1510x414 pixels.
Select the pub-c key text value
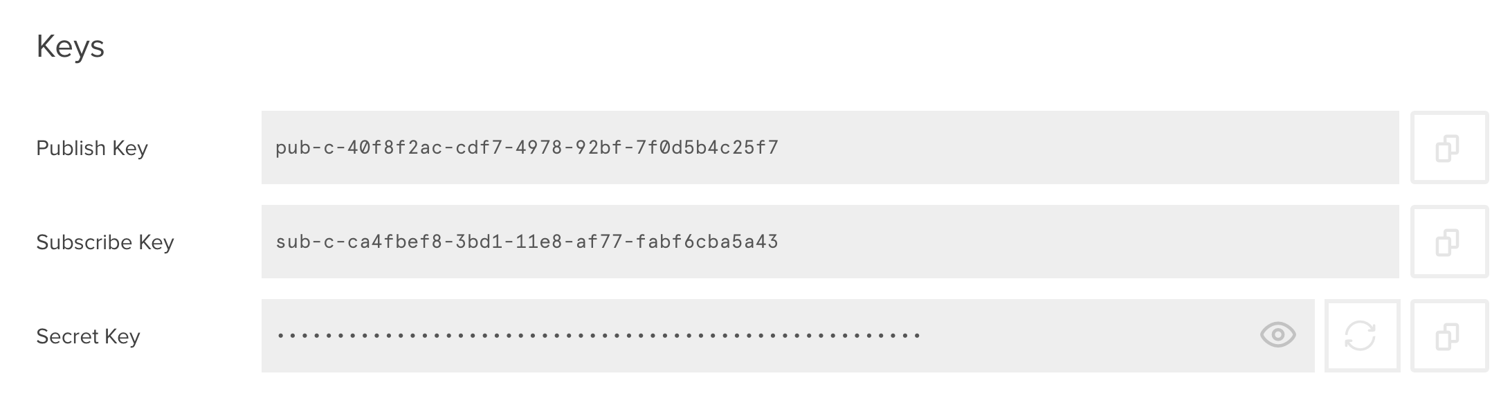(527, 147)
